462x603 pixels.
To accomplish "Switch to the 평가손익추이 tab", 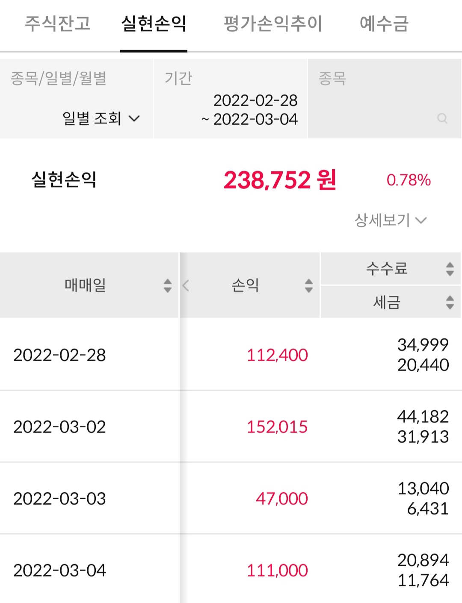I will [x=273, y=24].
